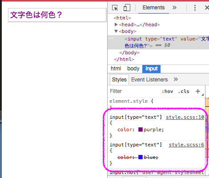This screenshot has width=209, height=178.
Task: Open the DevTools three-dot menu
Action: (x=195, y=8)
